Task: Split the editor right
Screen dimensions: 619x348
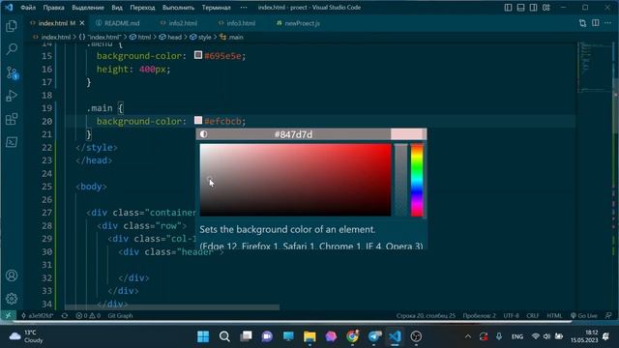Action: [596, 23]
